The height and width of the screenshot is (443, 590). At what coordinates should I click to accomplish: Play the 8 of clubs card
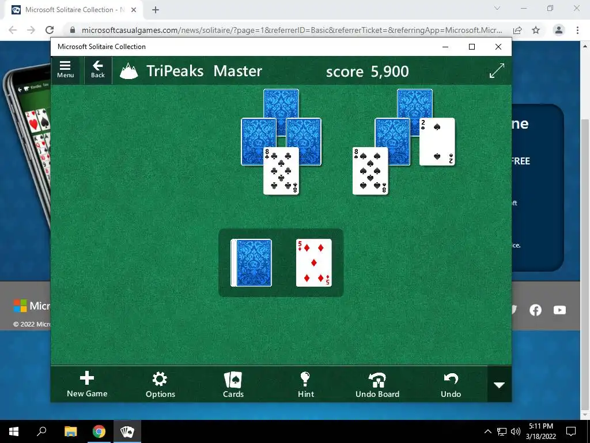coord(281,171)
